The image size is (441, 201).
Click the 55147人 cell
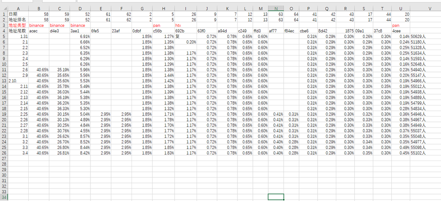426,75
